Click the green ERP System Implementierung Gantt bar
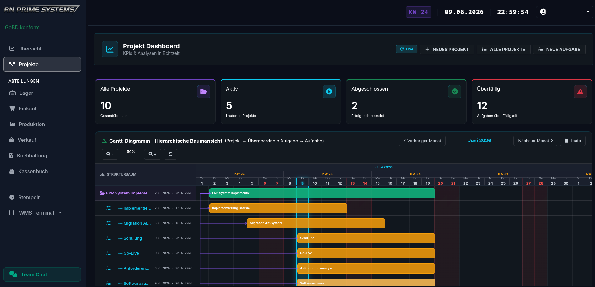Image resolution: width=595 pixels, height=287 pixels. (322, 193)
